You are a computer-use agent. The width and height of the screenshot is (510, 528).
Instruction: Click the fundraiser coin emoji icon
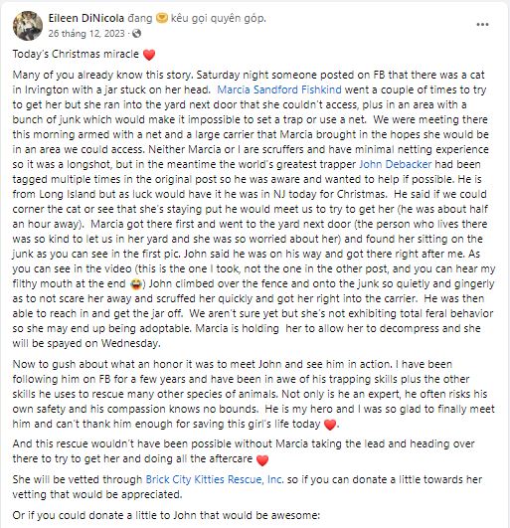pos(162,18)
